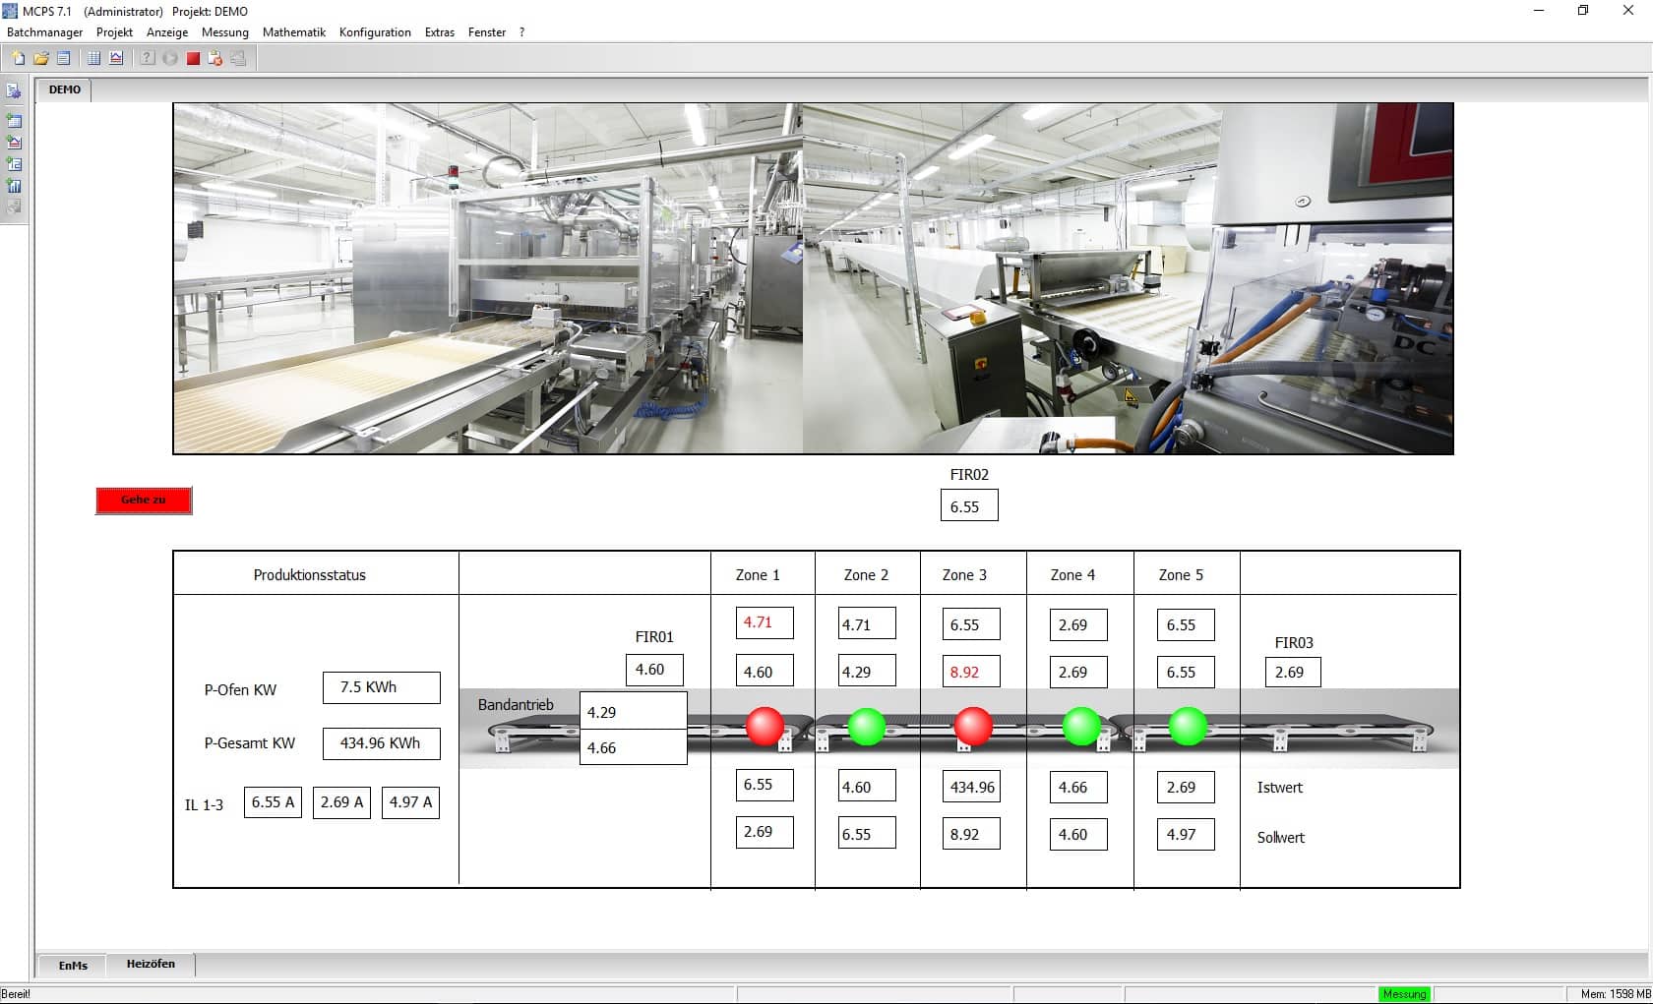The width and height of the screenshot is (1653, 1004).
Task: Open the Konfiguration menu
Action: pyautogui.click(x=375, y=31)
